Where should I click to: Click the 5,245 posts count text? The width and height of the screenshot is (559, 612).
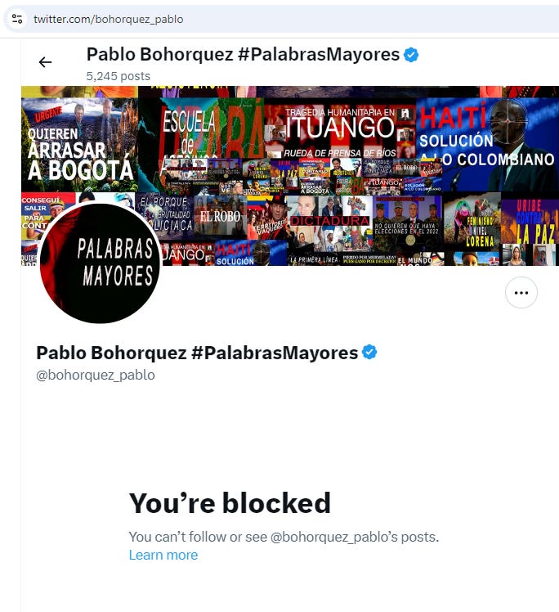pos(119,76)
